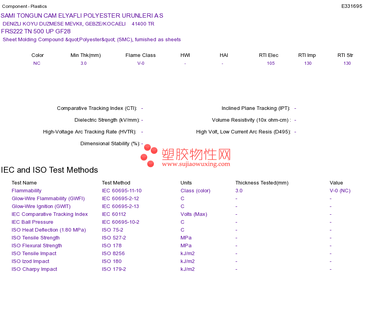Click the High Volt, Low Current Arc Resis label
This screenshot has height=314, width=373.
point(243,132)
